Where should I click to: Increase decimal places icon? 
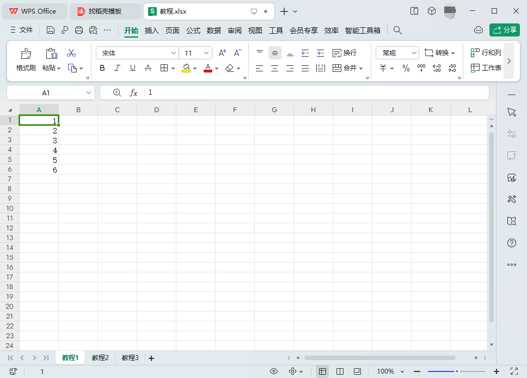(437, 68)
